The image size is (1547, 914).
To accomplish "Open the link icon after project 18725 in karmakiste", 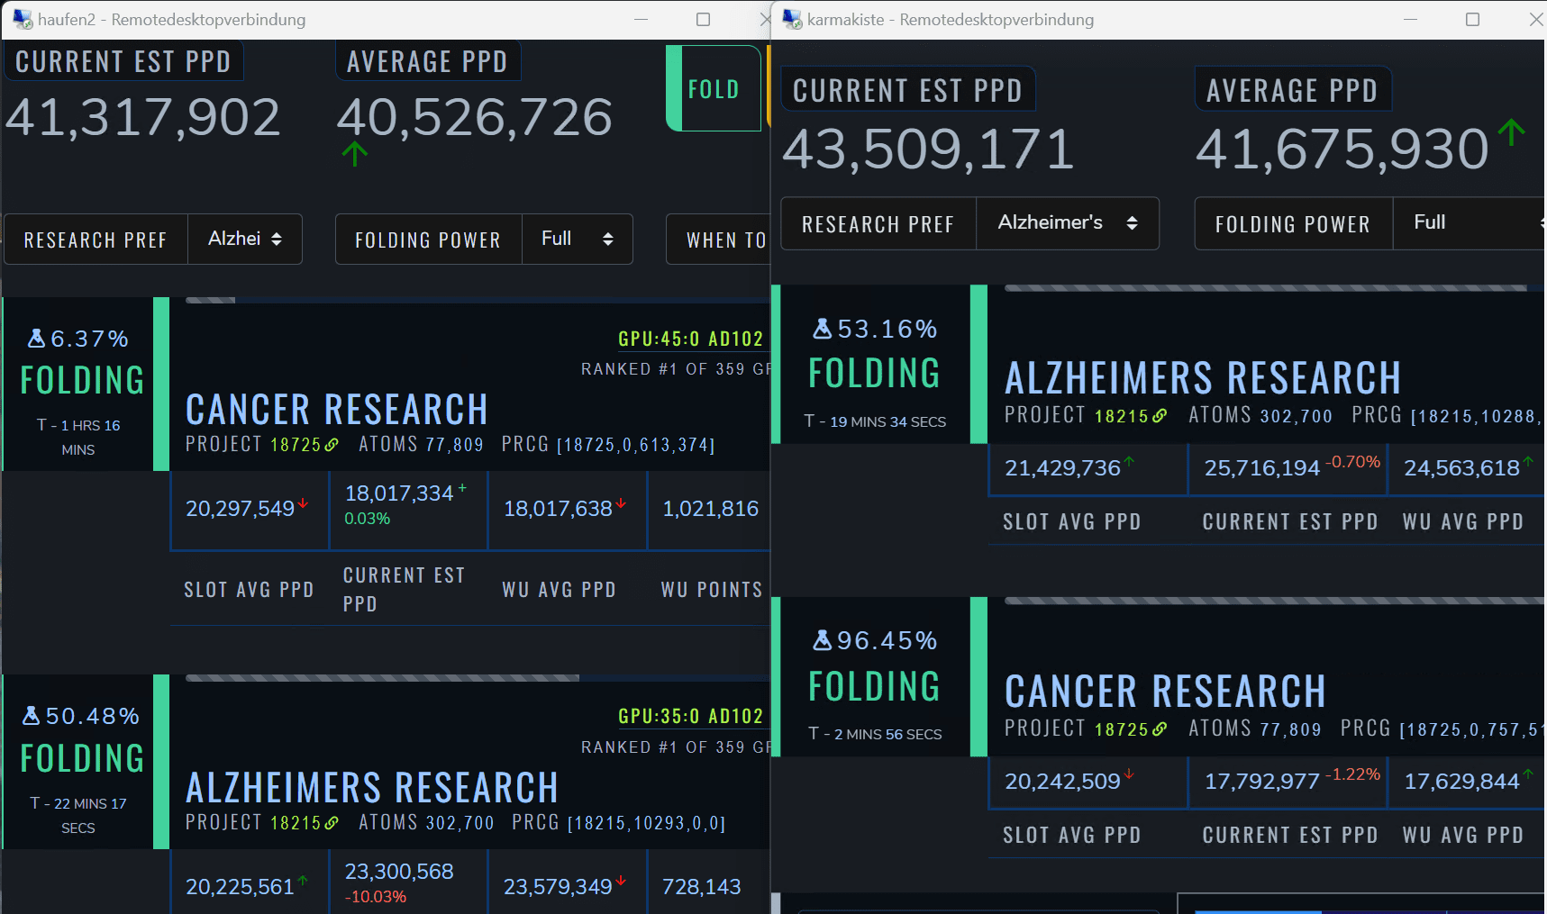I will pyautogui.click(x=1160, y=729).
